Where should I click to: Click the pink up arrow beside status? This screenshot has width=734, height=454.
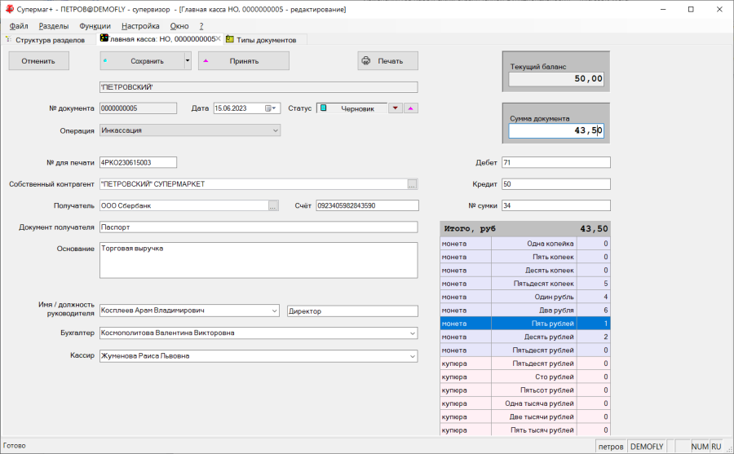411,108
